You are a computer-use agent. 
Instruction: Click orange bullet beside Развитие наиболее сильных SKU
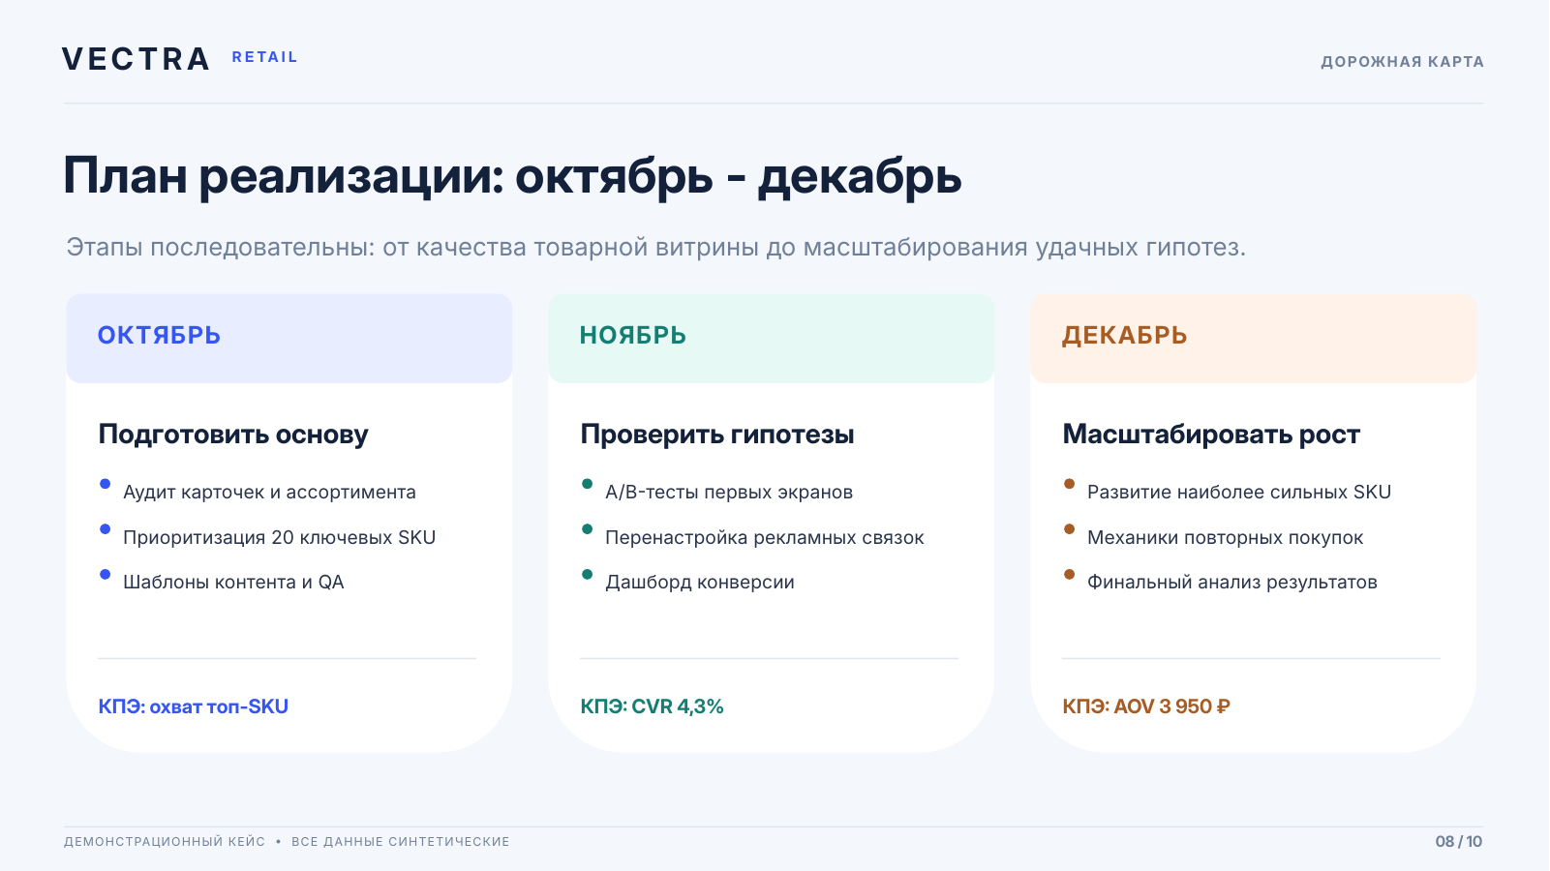point(1070,484)
